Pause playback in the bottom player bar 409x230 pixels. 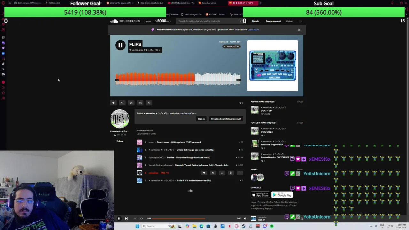119,218
